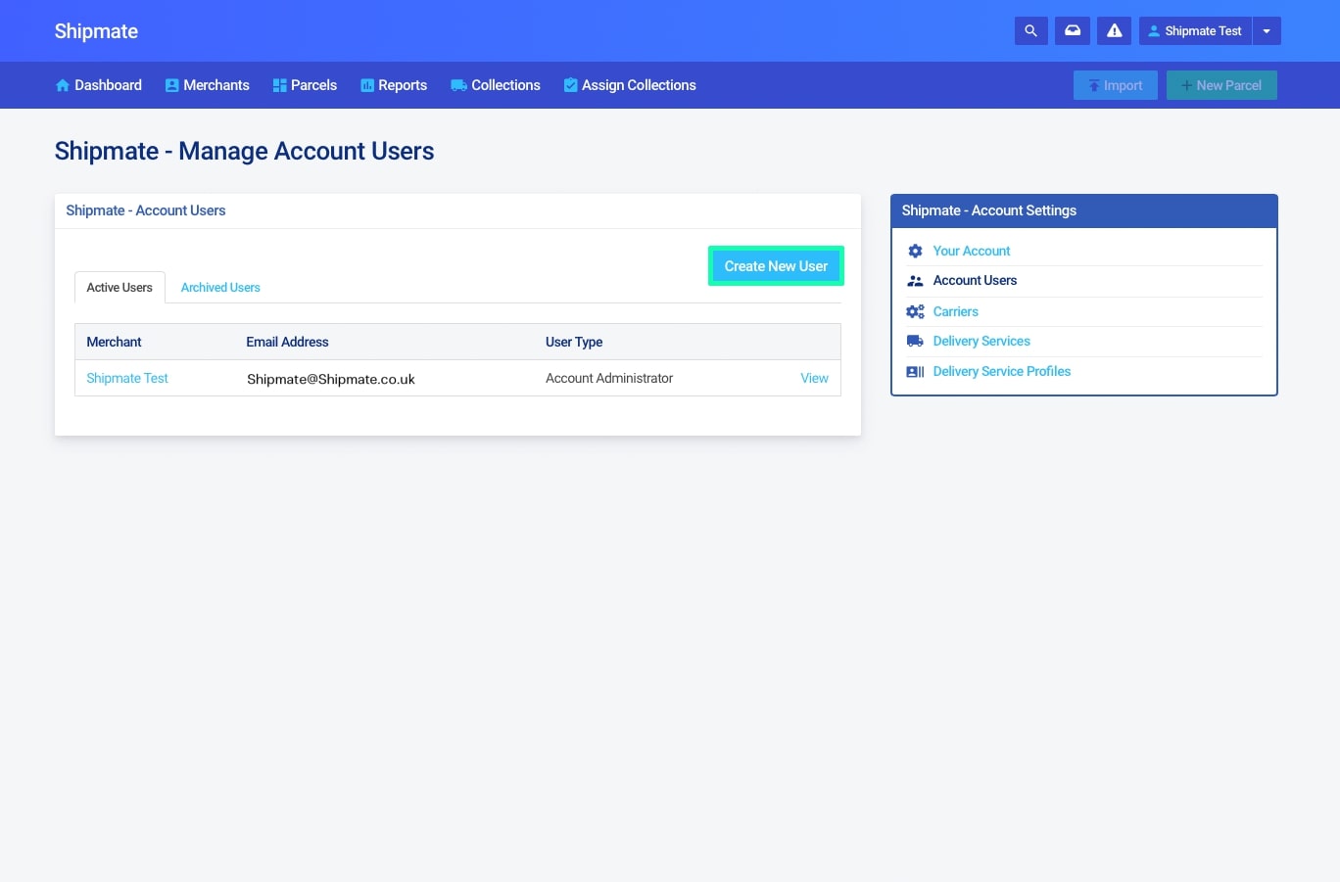
Task: Open Your Account settings link
Action: click(x=972, y=251)
